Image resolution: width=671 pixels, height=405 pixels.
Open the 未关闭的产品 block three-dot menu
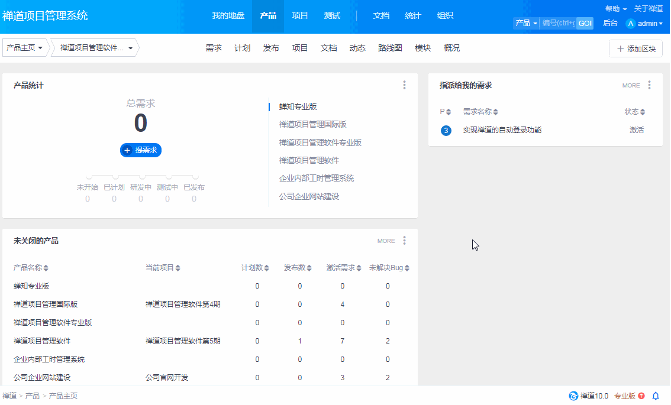pyautogui.click(x=404, y=241)
